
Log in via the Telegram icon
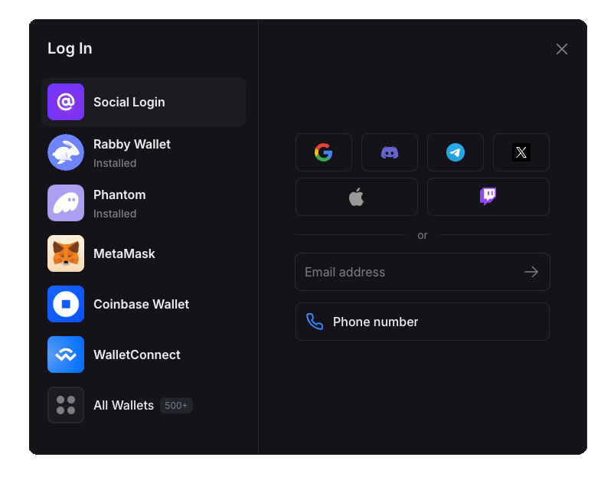(x=455, y=152)
